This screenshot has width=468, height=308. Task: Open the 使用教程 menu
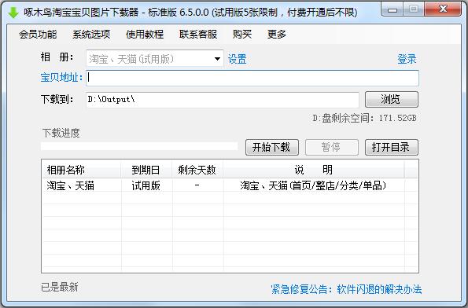point(145,35)
